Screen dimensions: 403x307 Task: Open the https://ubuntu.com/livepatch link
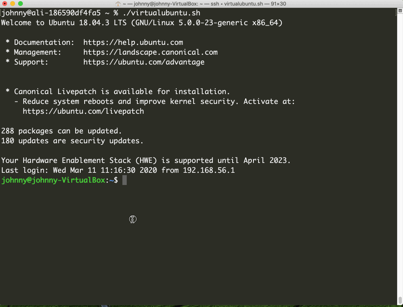click(x=83, y=111)
